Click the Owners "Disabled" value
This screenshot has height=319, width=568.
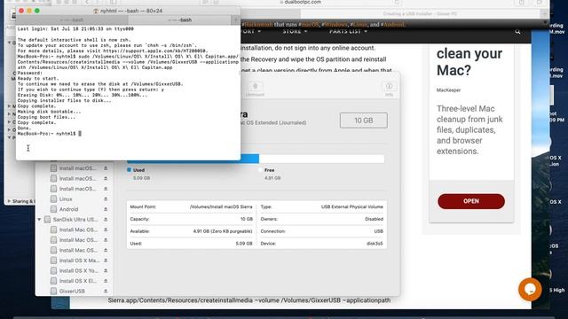(x=374, y=219)
